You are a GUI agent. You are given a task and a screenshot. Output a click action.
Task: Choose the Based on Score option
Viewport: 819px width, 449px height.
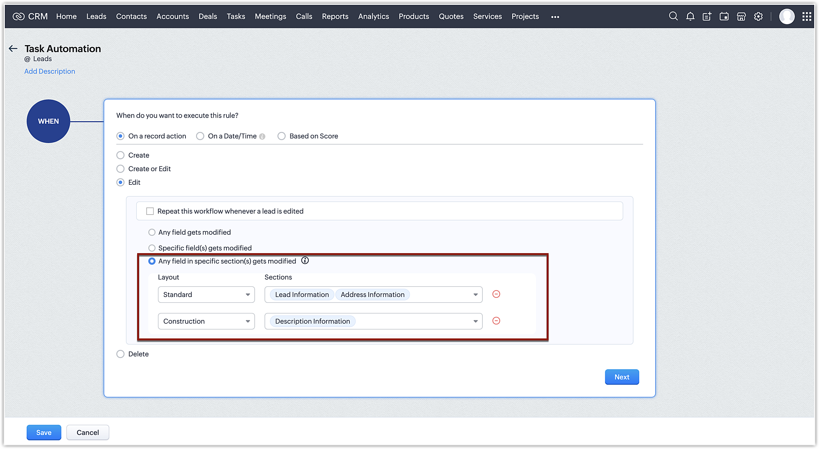pyautogui.click(x=281, y=136)
